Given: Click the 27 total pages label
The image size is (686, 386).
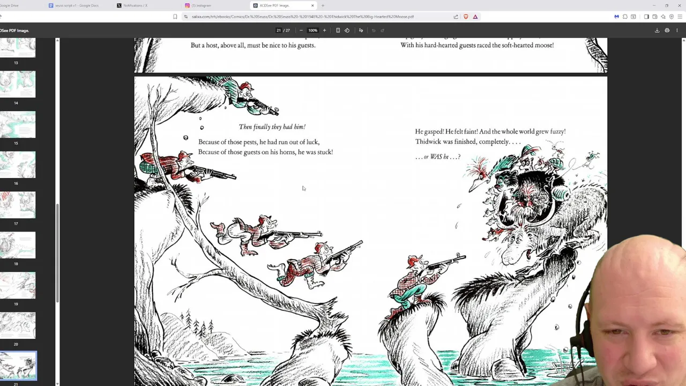Looking at the screenshot, I should pyautogui.click(x=287, y=30).
